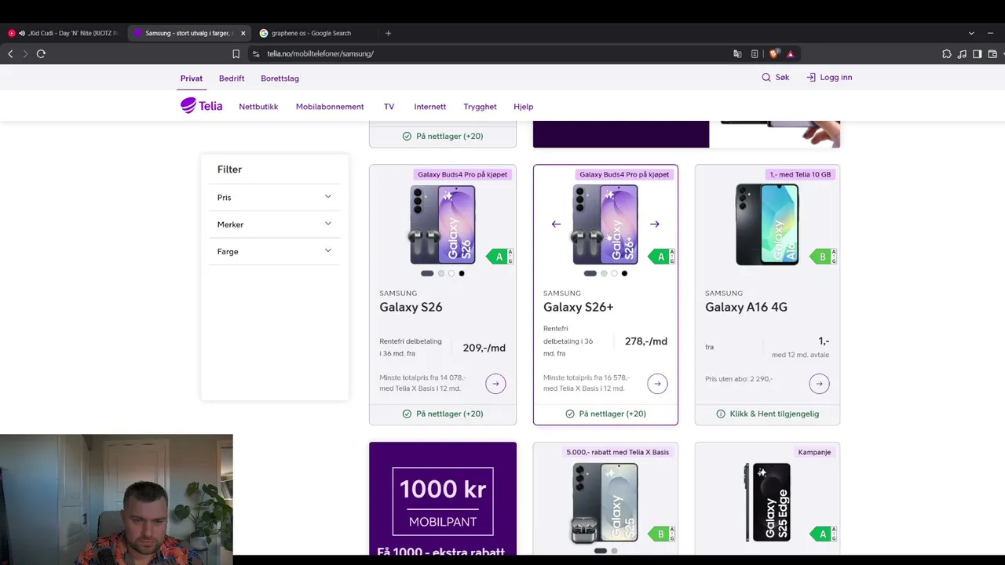Select the Bedrift section tab

coord(232,78)
